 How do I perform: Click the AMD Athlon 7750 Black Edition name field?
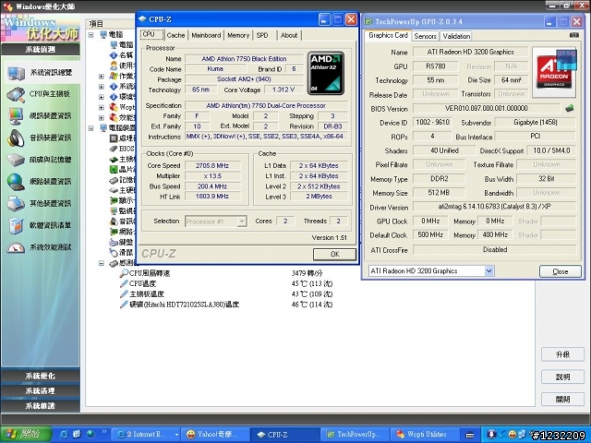click(x=244, y=59)
